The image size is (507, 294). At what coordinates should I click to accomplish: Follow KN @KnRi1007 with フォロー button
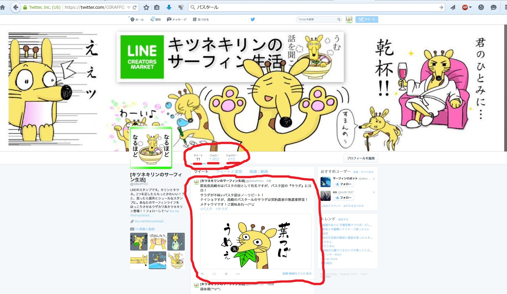coord(343,198)
